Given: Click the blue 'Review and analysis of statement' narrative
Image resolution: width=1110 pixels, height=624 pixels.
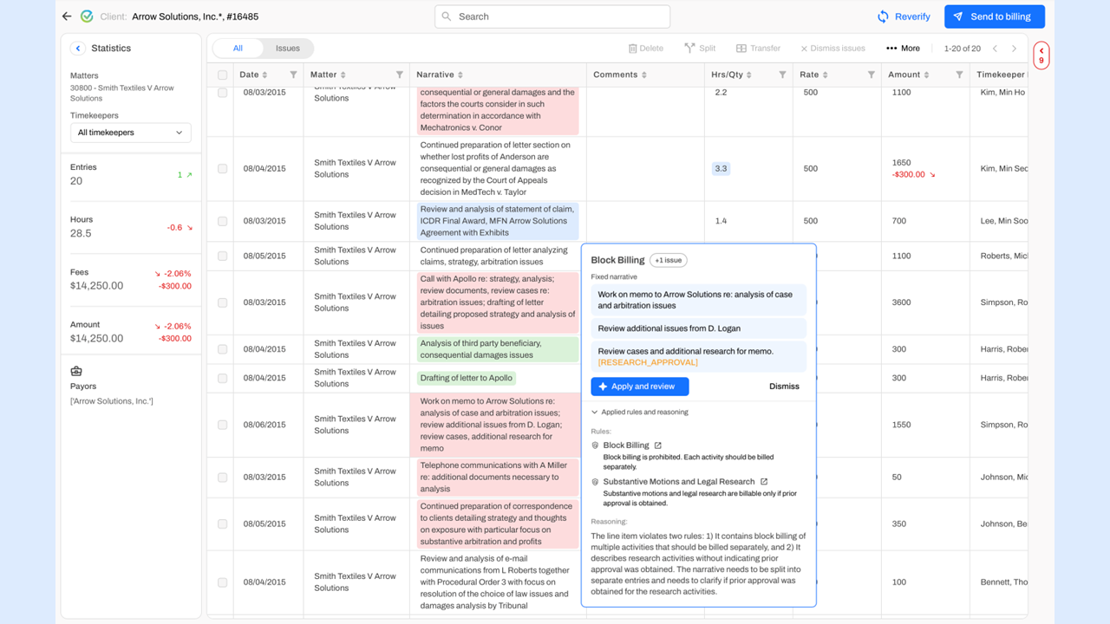Looking at the screenshot, I should (498, 221).
